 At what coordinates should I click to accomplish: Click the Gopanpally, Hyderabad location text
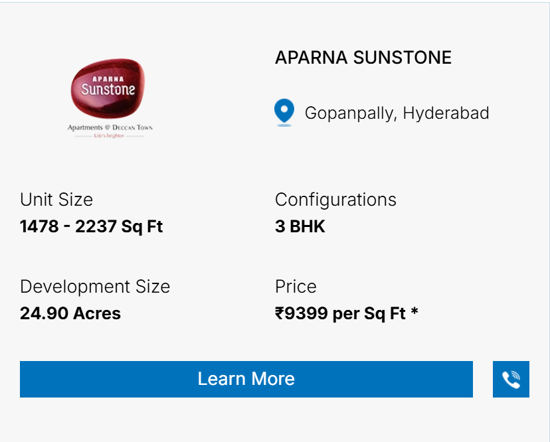pos(397,113)
